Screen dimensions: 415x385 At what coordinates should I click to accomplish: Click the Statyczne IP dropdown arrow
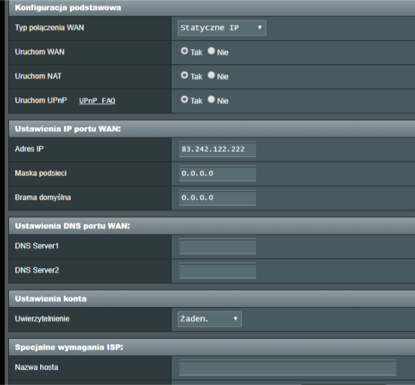259,28
